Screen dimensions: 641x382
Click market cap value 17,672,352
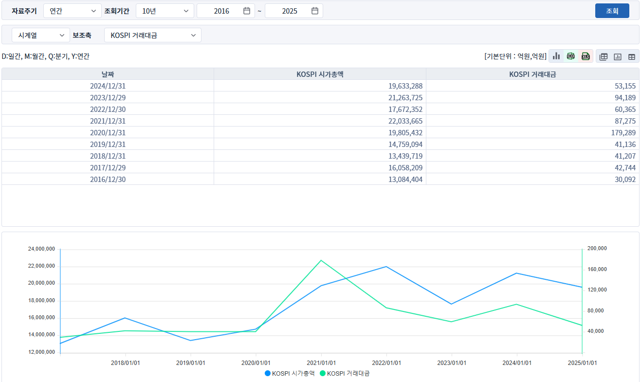(405, 109)
